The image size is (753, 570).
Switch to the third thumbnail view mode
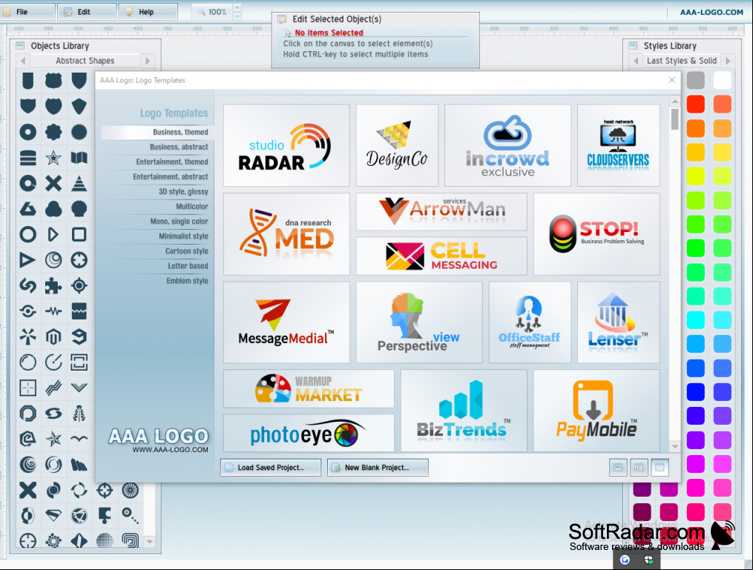(660, 467)
